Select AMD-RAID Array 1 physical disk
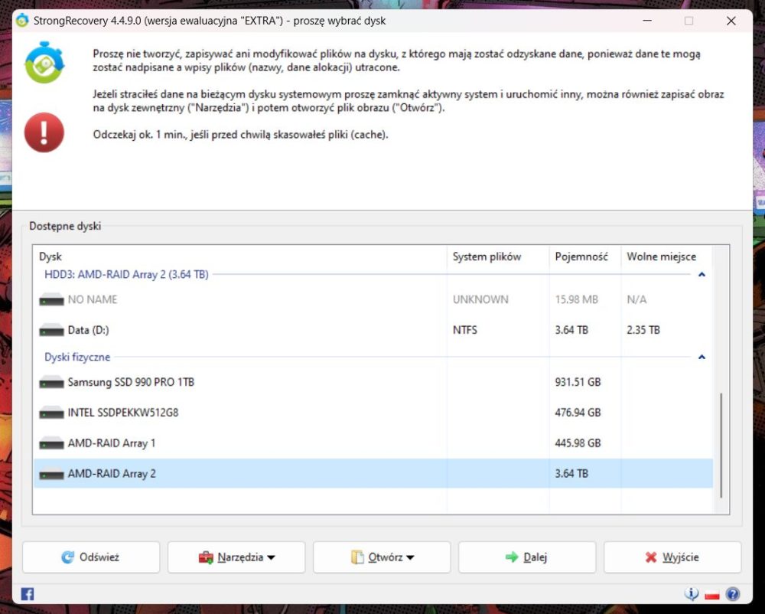This screenshot has width=765, height=614. pos(373,443)
